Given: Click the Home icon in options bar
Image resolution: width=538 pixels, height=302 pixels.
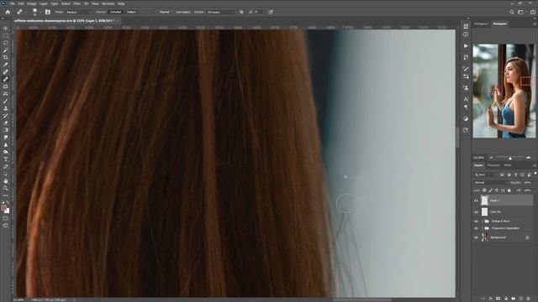Looking at the screenshot, I should pyautogui.click(x=8, y=12).
